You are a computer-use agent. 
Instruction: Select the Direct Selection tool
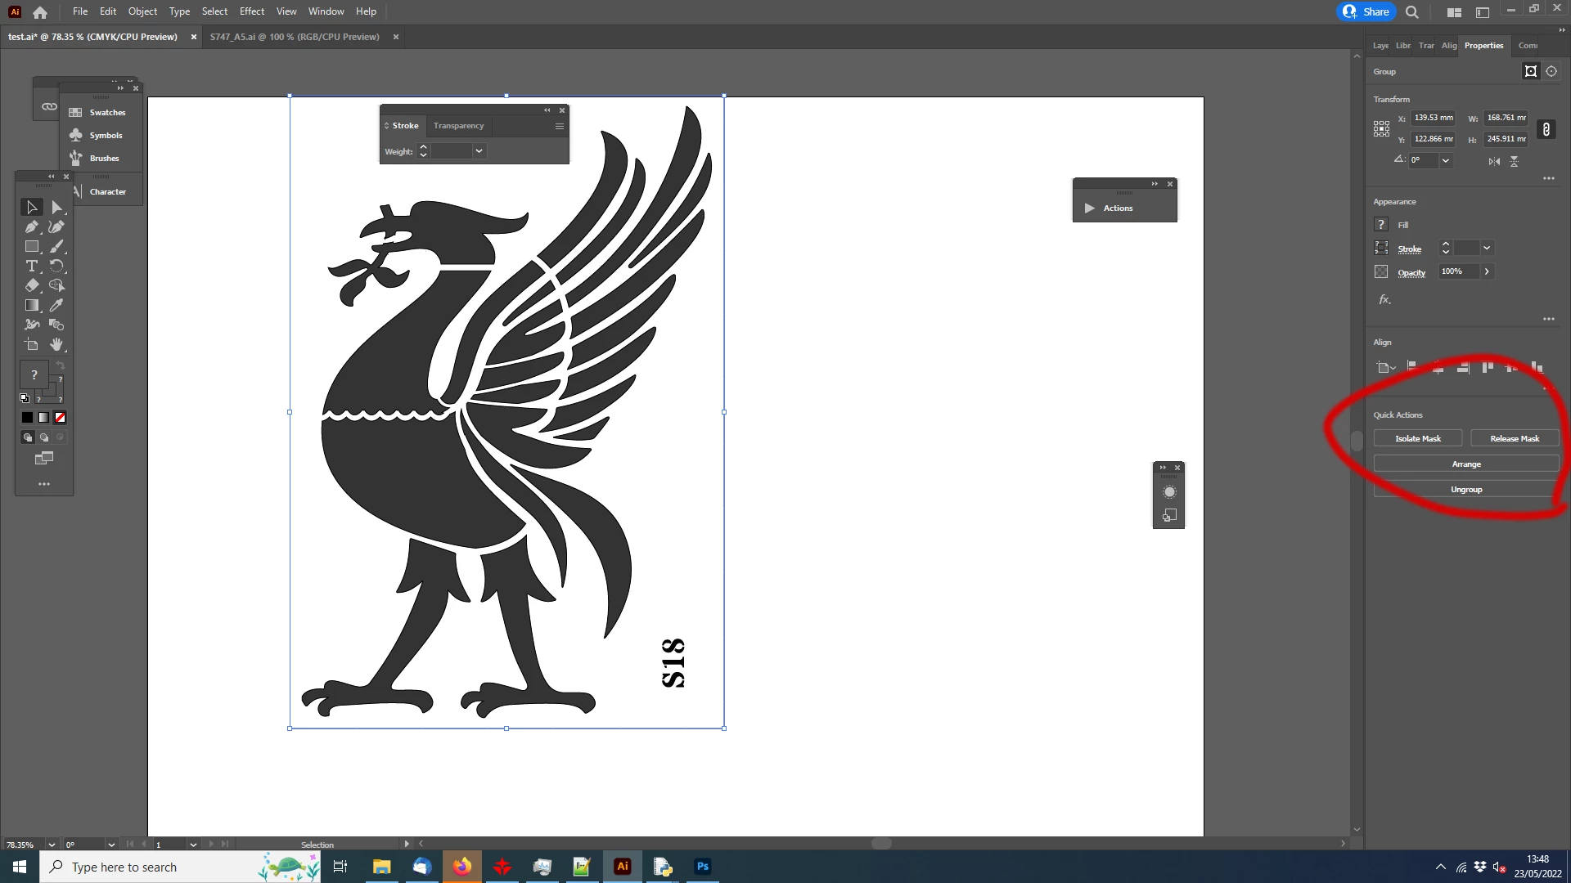56,208
